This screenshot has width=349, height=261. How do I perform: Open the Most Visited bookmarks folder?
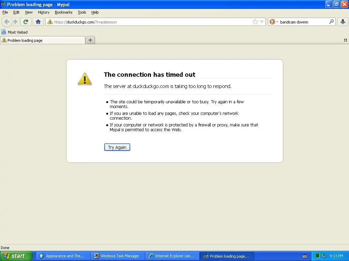[14, 32]
